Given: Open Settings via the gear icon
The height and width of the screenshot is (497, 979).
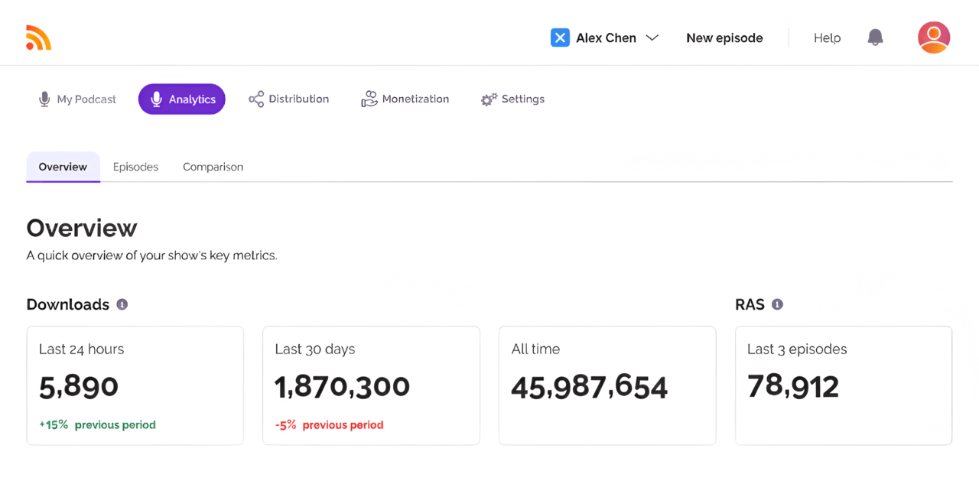Looking at the screenshot, I should tap(489, 99).
